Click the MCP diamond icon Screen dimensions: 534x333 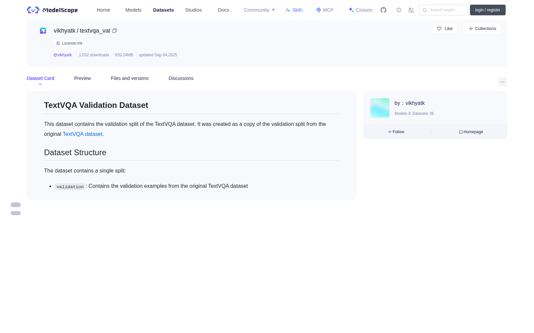coord(318,10)
